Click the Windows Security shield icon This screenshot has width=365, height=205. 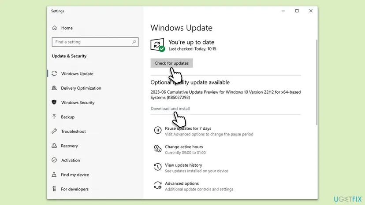coord(54,102)
